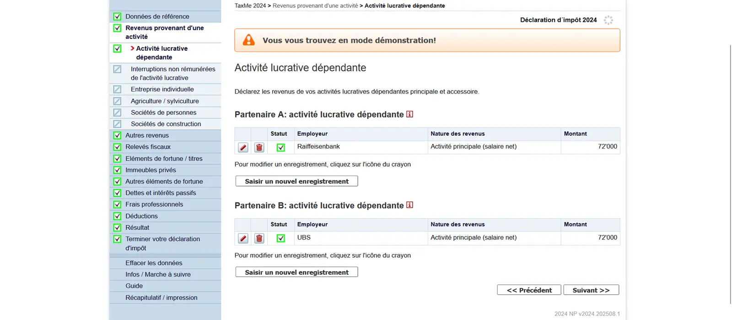
Task: Open Revenus provenant d'une activité section
Action: (165, 32)
